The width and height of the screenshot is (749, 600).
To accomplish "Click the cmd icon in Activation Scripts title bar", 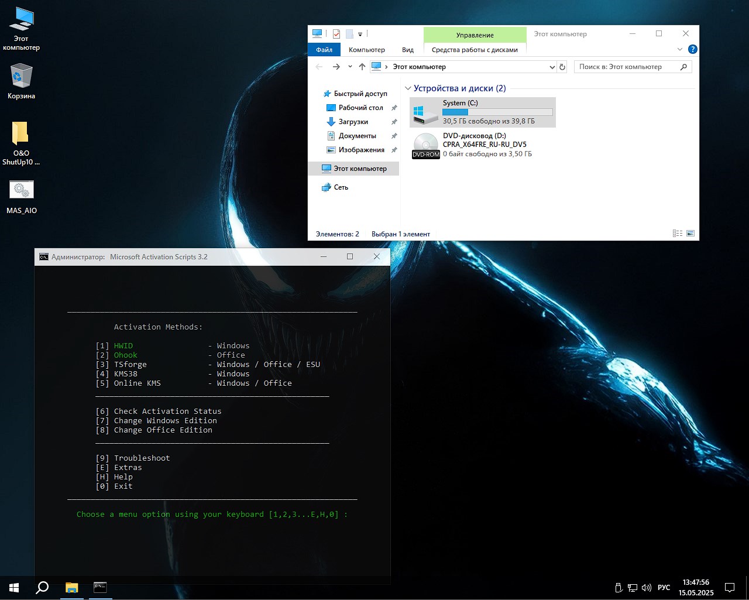I will coord(44,257).
